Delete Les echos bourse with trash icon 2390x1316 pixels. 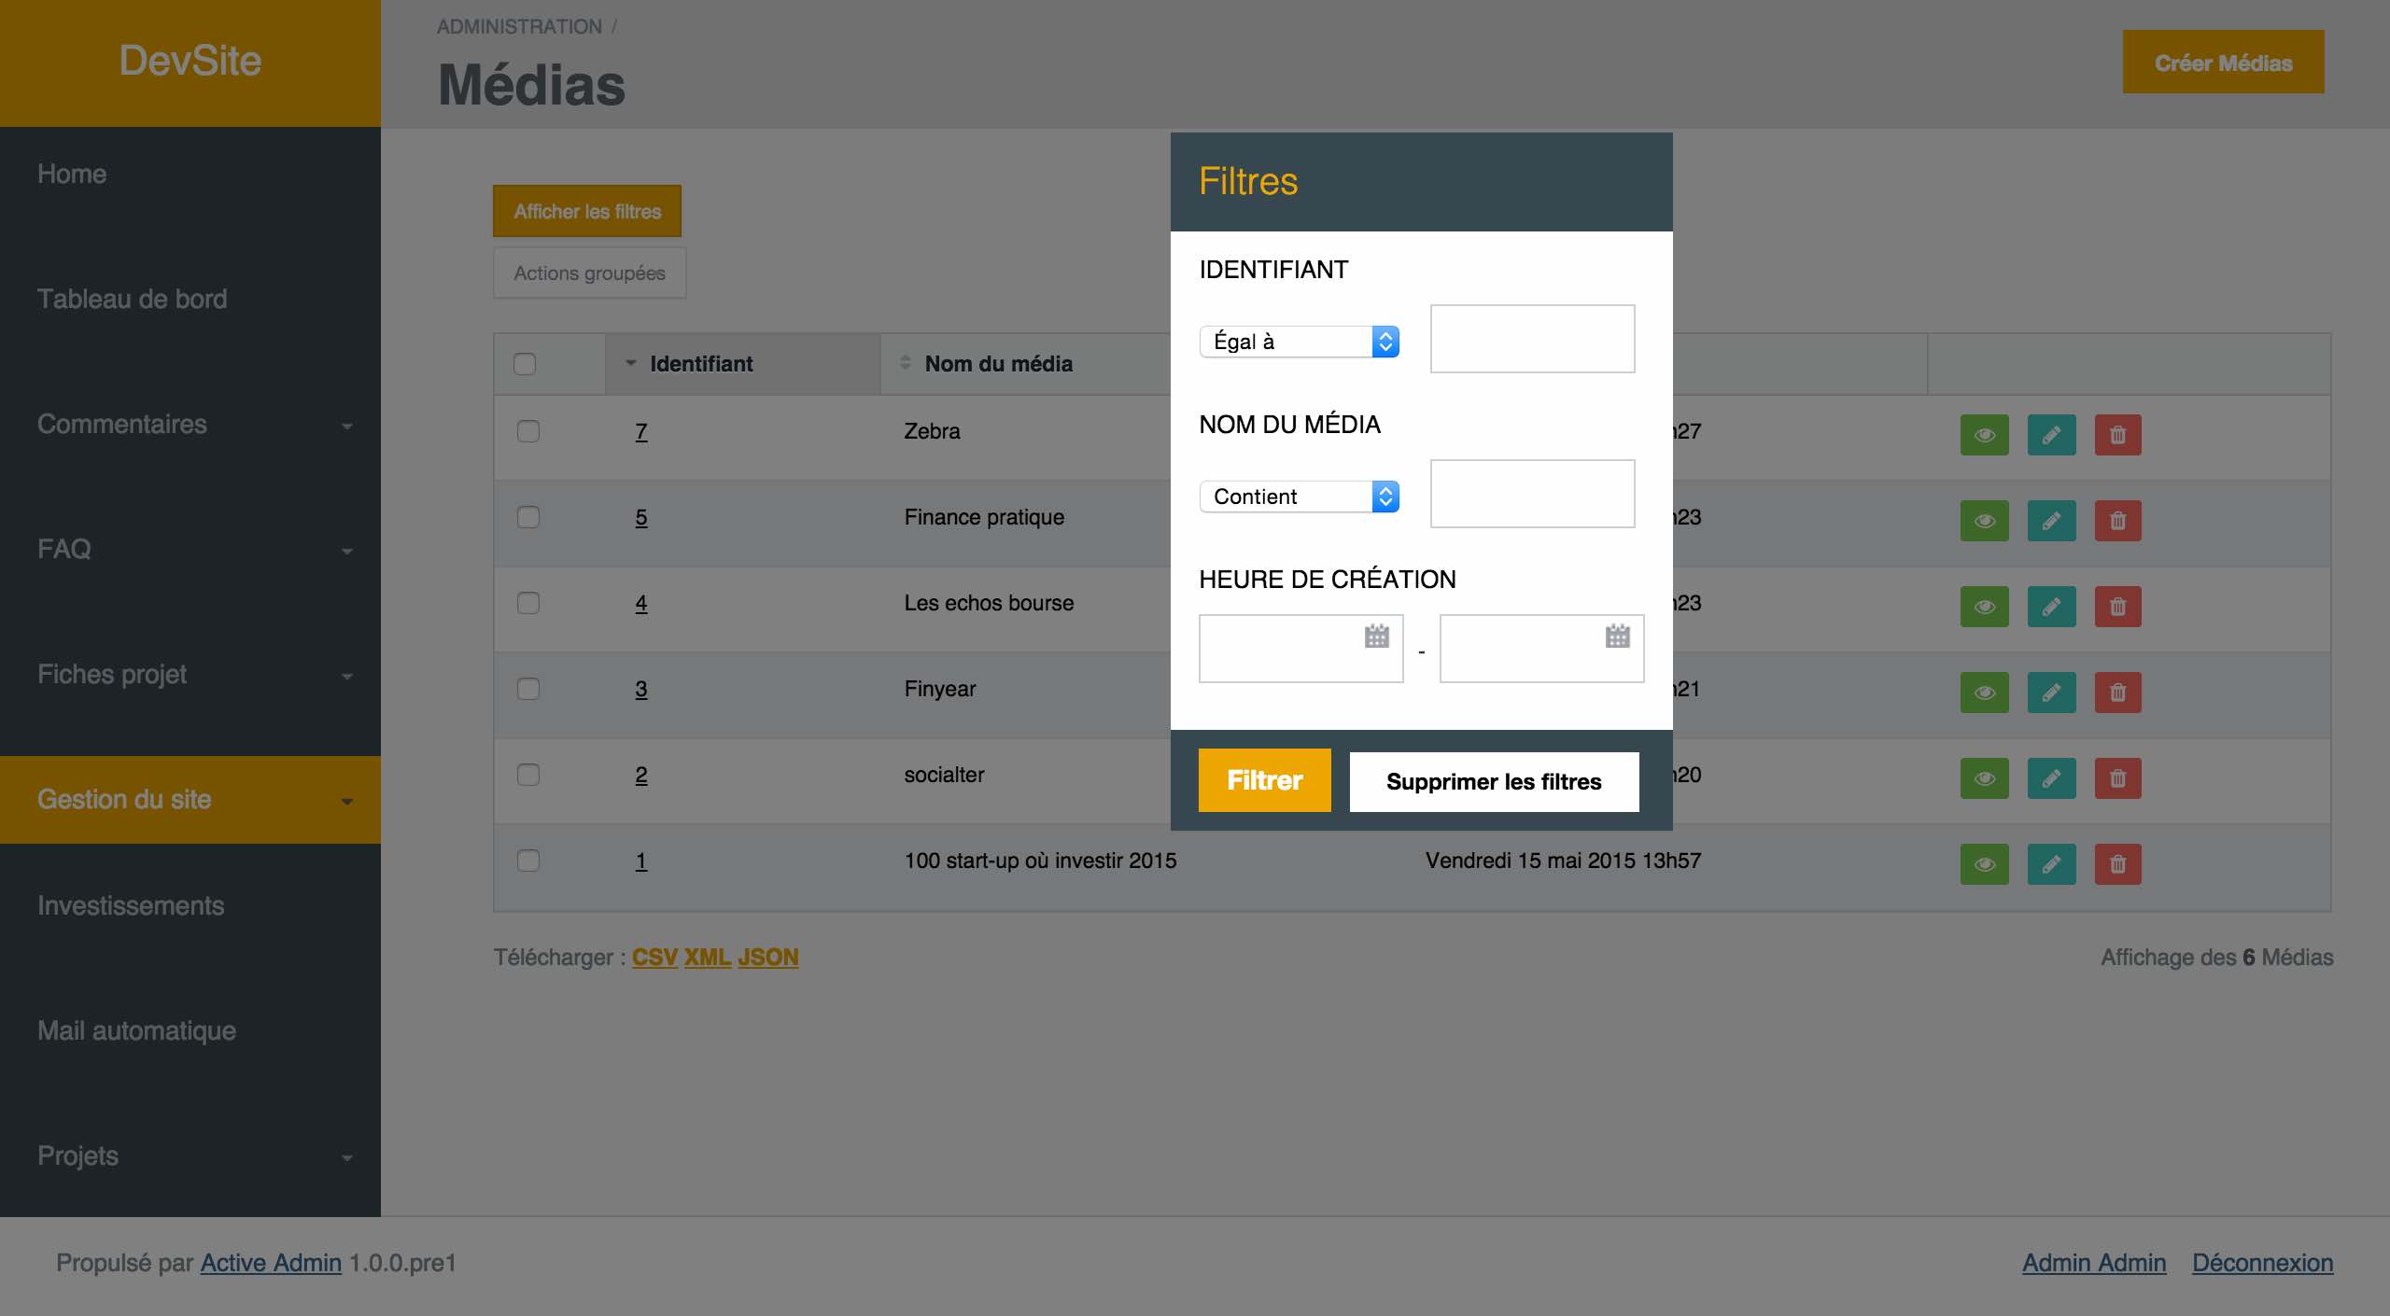[2117, 607]
